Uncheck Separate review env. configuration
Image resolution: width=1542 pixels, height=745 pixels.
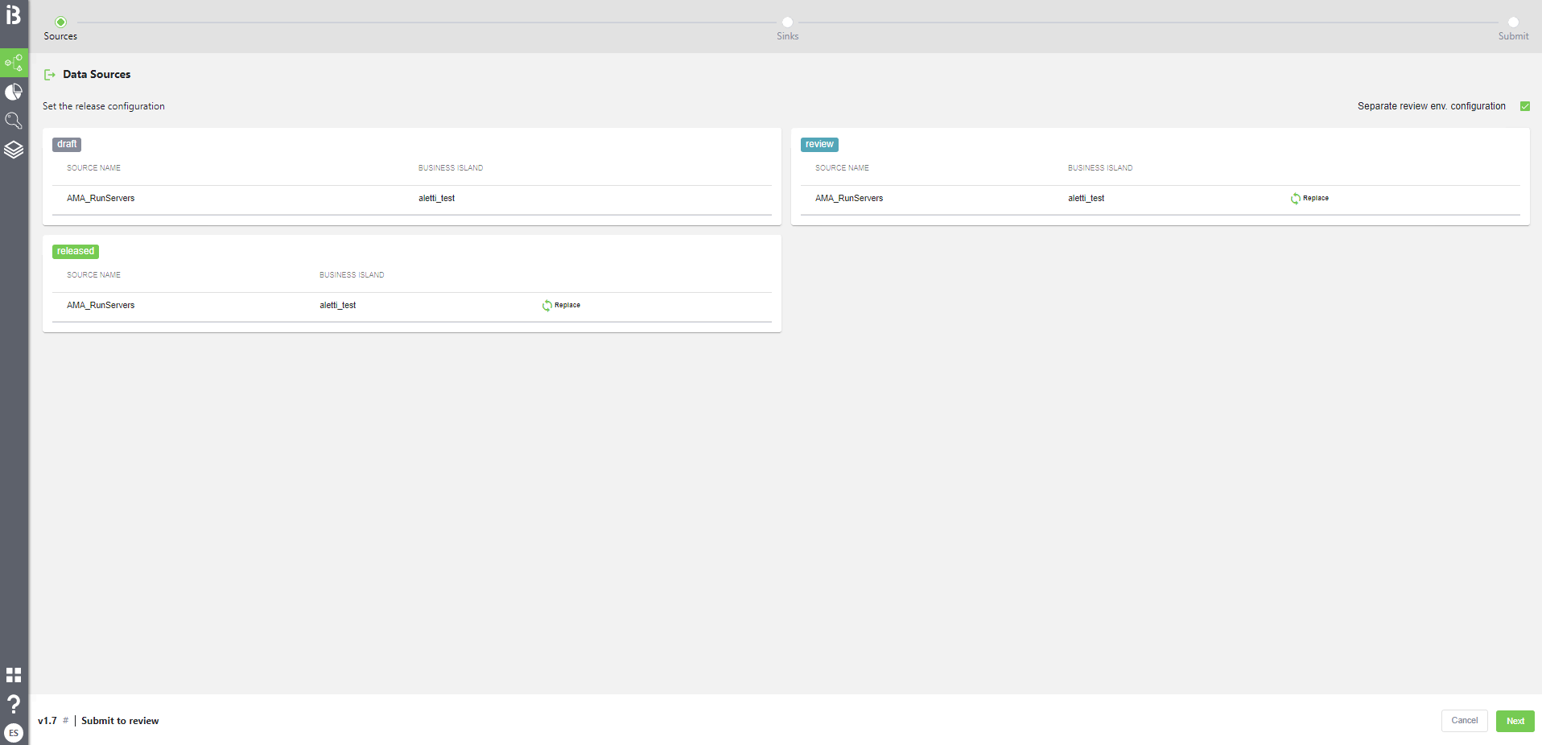click(1525, 105)
